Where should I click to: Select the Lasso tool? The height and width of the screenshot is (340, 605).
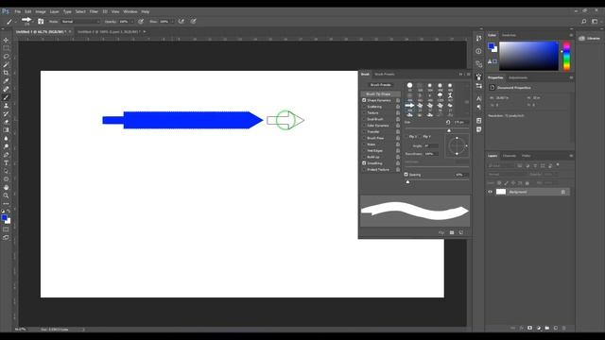6,57
